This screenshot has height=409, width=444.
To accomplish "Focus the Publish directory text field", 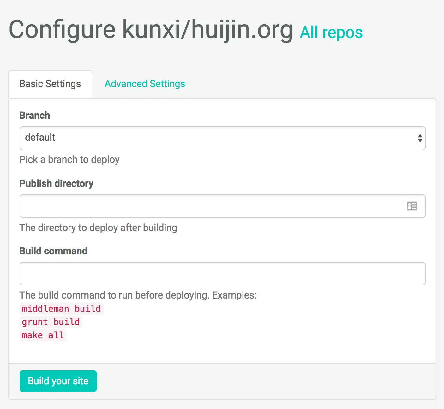I will tap(212, 206).
